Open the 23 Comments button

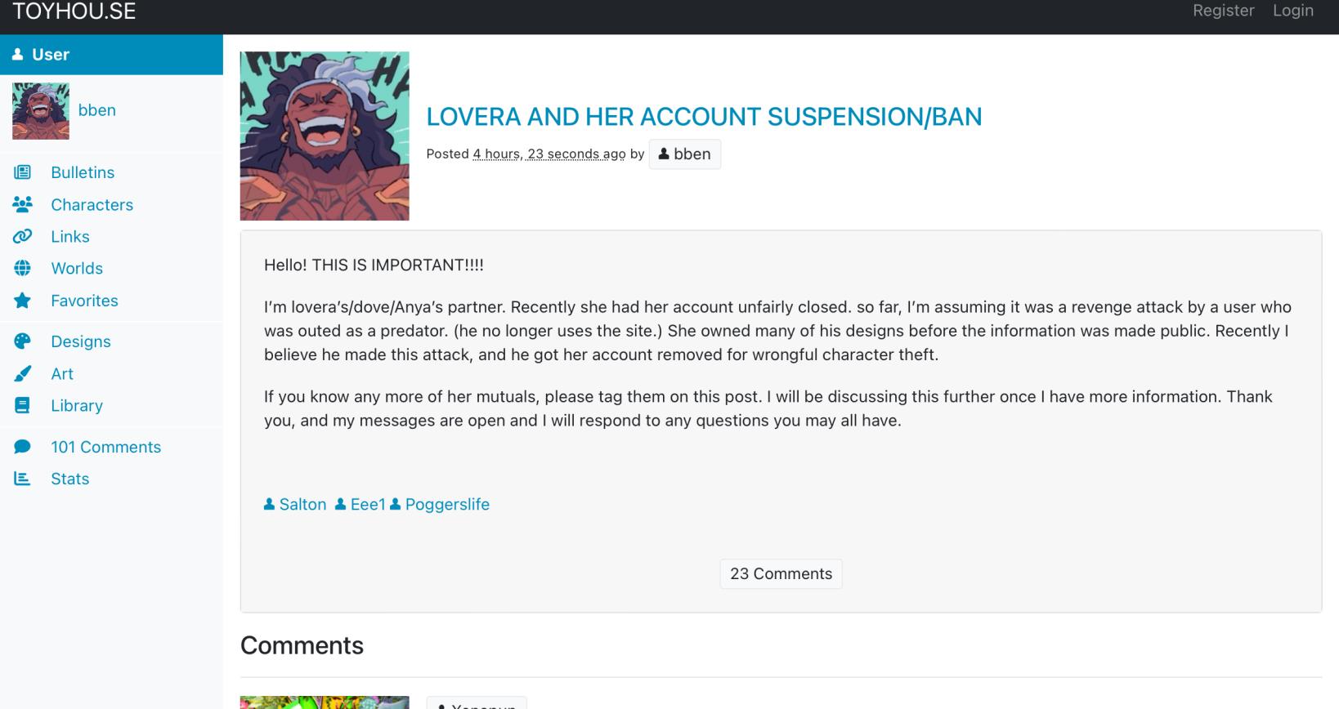tap(781, 573)
